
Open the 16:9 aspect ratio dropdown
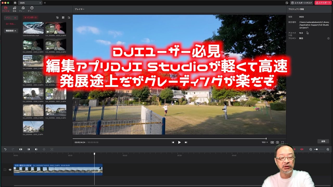(265, 142)
